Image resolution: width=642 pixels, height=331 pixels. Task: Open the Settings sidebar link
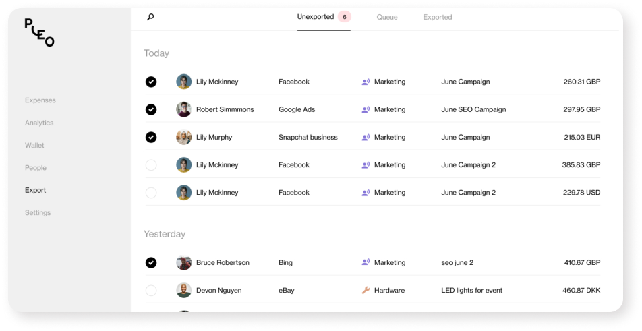click(x=38, y=213)
